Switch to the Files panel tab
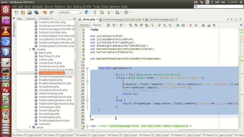 [x=19, y=19]
